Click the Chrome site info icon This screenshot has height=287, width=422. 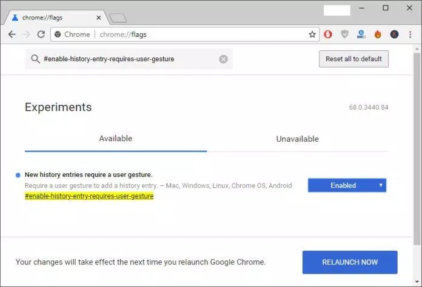(x=58, y=35)
